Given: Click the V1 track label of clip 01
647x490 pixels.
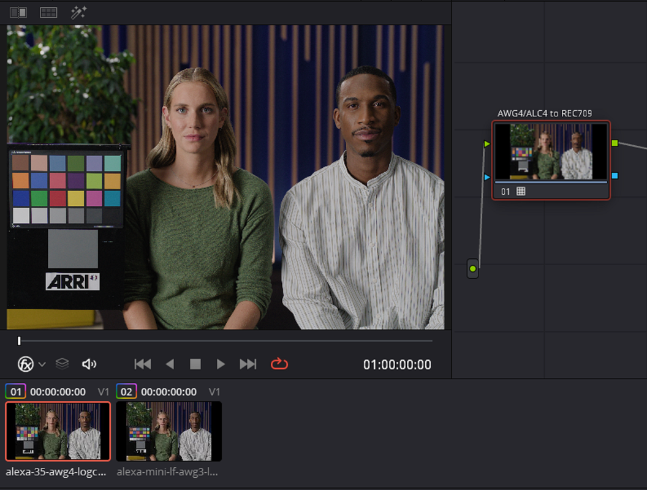Looking at the screenshot, I should pyautogui.click(x=103, y=392).
